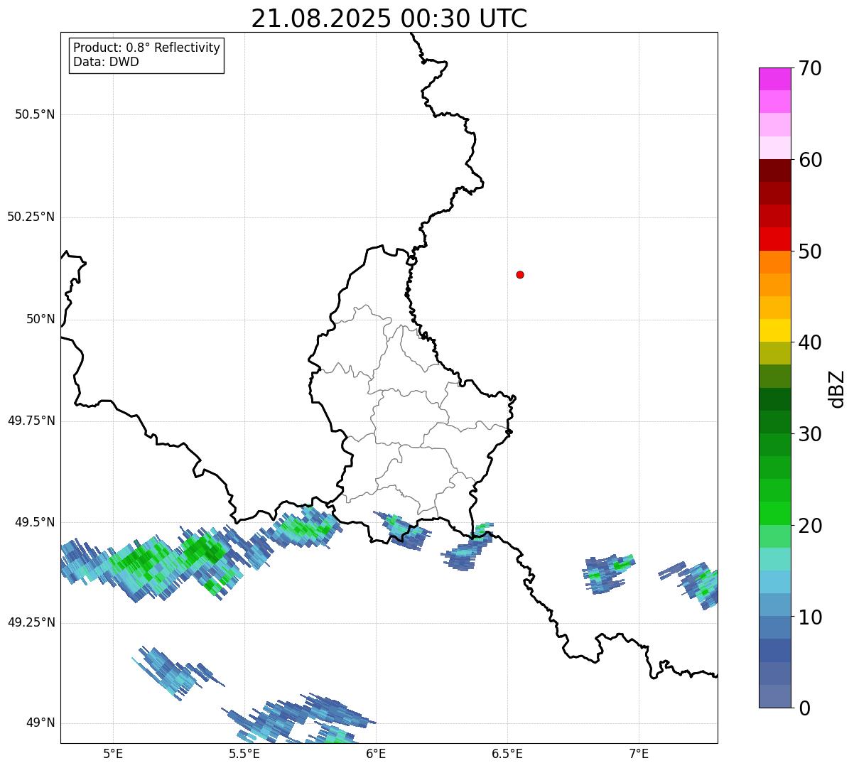Click the 49°N latitude label
Image resolution: width=854 pixels, height=768 pixels.
click(40, 723)
